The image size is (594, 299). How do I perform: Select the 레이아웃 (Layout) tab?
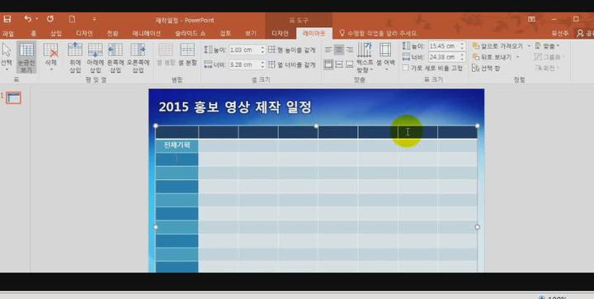pos(314,33)
